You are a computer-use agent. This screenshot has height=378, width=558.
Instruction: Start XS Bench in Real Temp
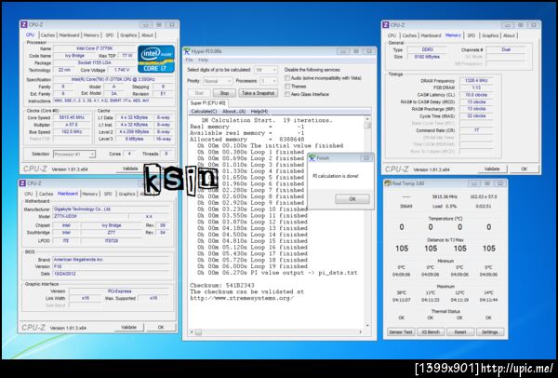431,332
